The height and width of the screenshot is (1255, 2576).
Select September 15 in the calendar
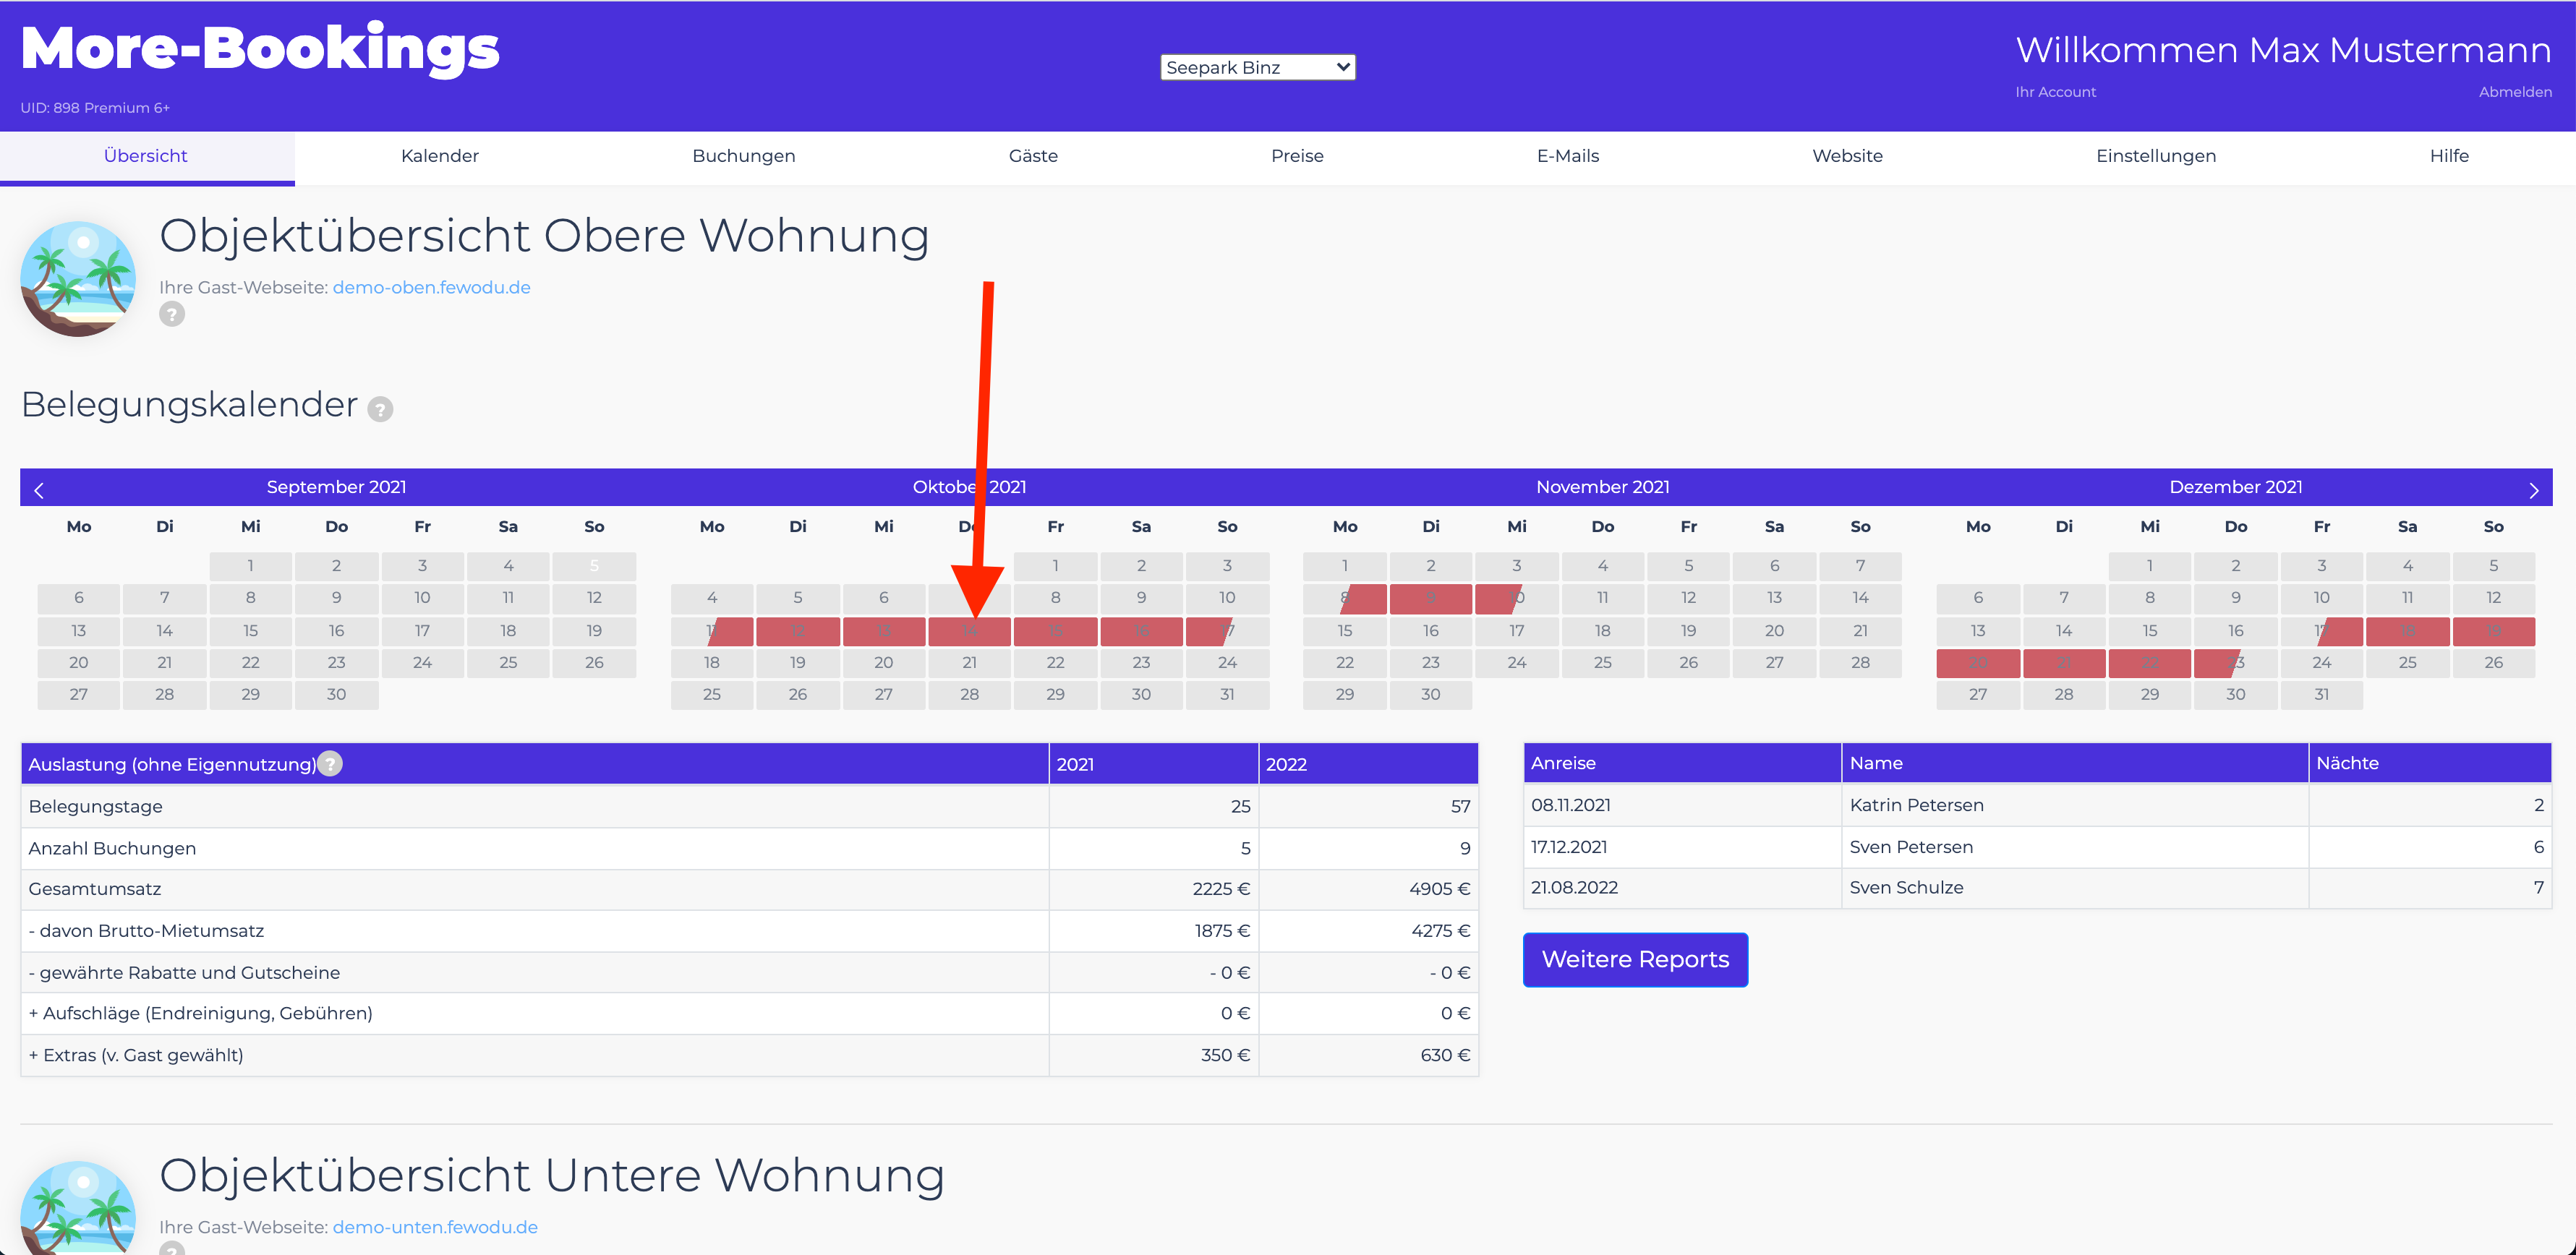click(250, 631)
